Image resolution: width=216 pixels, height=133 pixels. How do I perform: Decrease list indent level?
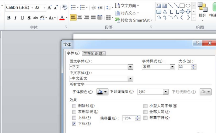point(94,8)
